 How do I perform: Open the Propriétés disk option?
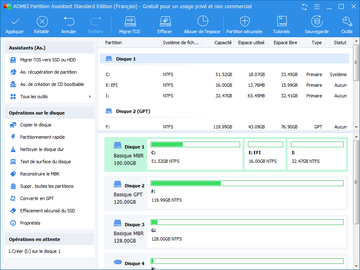click(30, 223)
